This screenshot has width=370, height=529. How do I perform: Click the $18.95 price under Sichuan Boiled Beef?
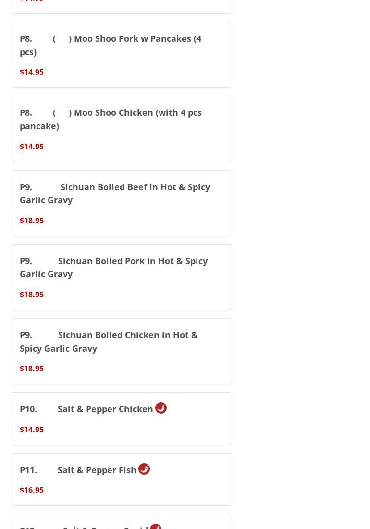pyautogui.click(x=32, y=221)
